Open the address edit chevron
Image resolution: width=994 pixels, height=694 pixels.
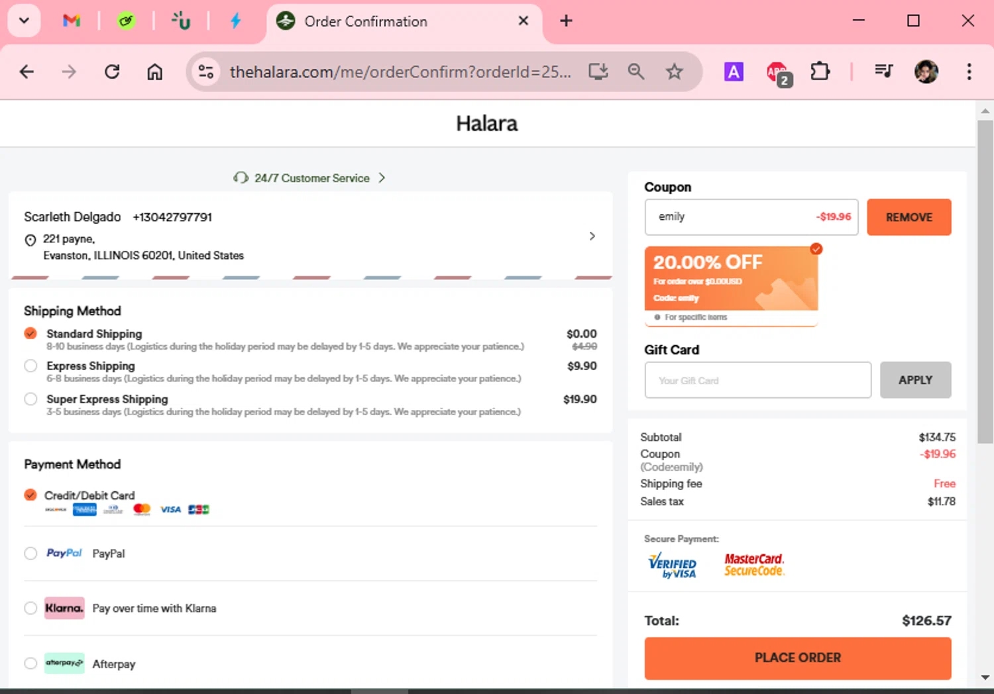pyautogui.click(x=592, y=236)
